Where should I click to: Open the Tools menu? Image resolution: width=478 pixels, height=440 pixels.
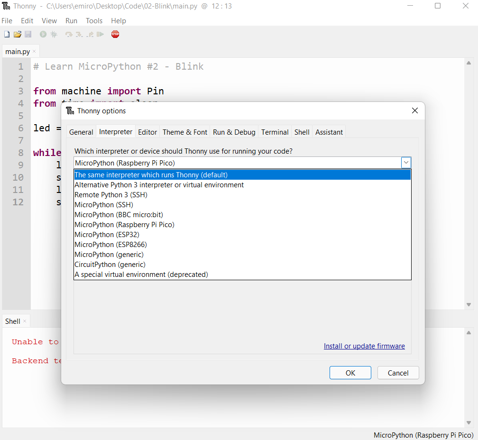94,21
